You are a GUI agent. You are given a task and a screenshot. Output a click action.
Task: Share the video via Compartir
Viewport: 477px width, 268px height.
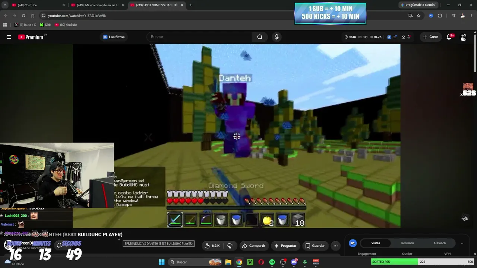point(253,246)
